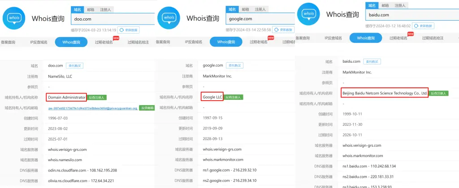The image size is (459, 188).
Task: Click ns1.google.com DNS entry
Action: point(229,170)
